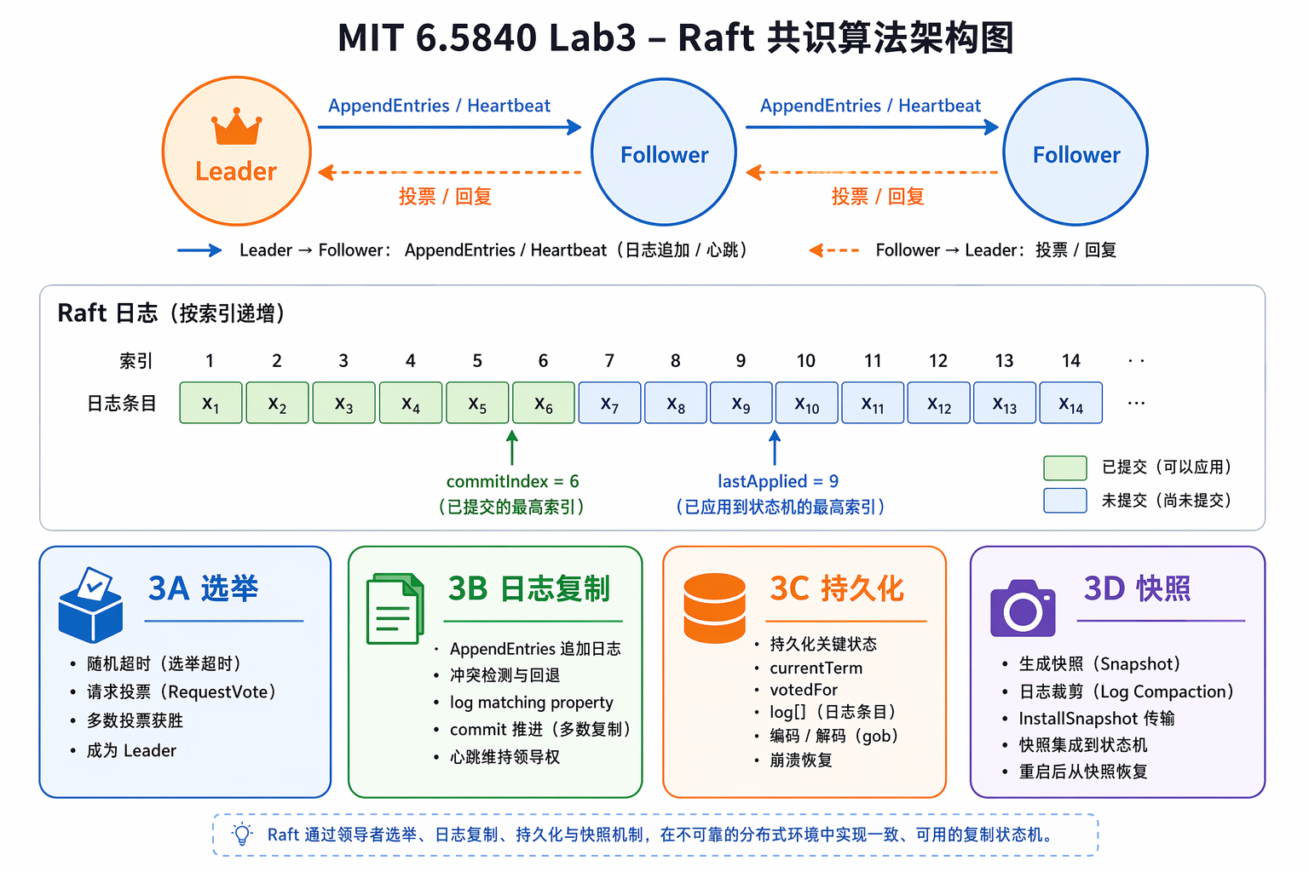Click the '索引' row label
The width and height of the screenshot is (1309, 872).
tap(136, 361)
